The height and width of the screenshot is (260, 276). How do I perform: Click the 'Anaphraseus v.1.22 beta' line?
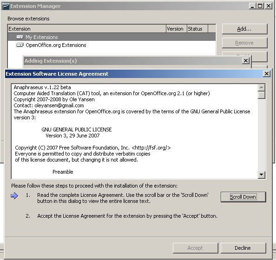[x=42, y=87]
